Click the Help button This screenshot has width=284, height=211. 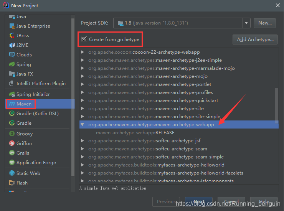(x=264, y=201)
